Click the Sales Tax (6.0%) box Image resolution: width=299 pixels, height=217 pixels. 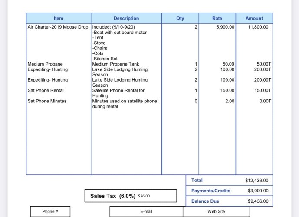(130, 196)
